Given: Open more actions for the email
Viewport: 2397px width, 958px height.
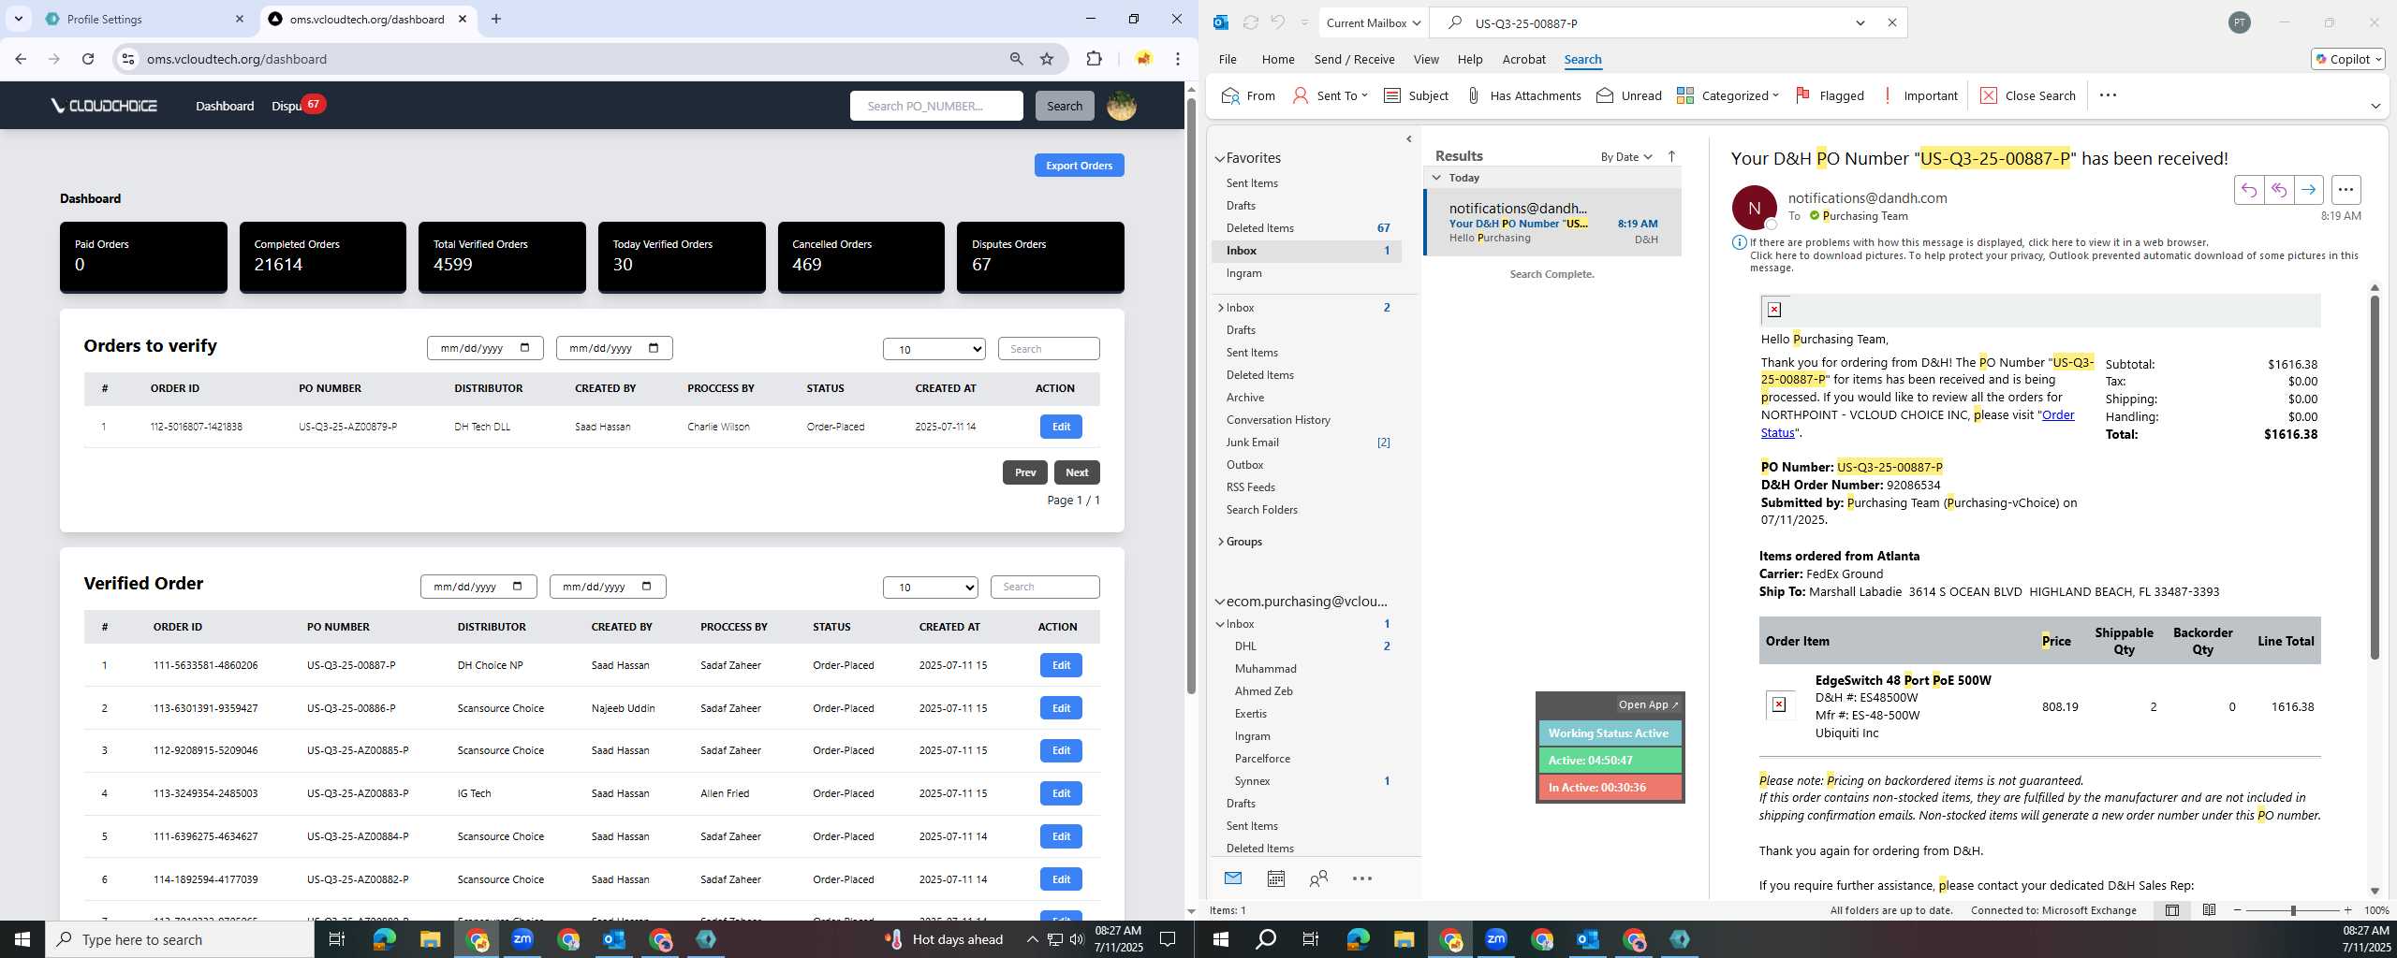Looking at the screenshot, I should 2346,190.
